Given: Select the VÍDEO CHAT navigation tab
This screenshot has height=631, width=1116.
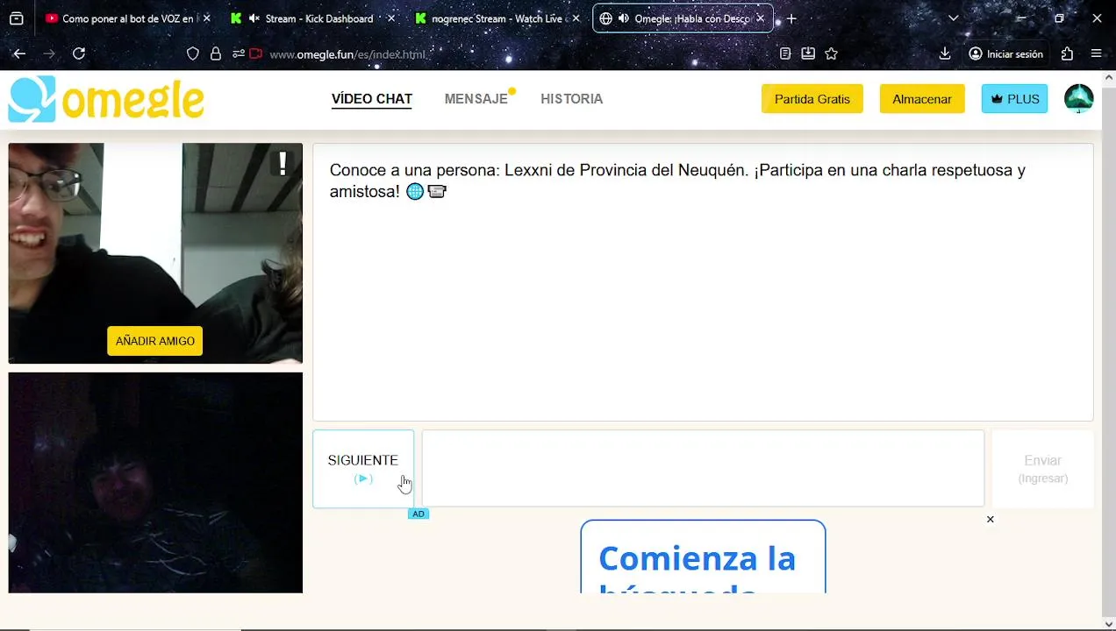Looking at the screenshot, I should 372,99.
